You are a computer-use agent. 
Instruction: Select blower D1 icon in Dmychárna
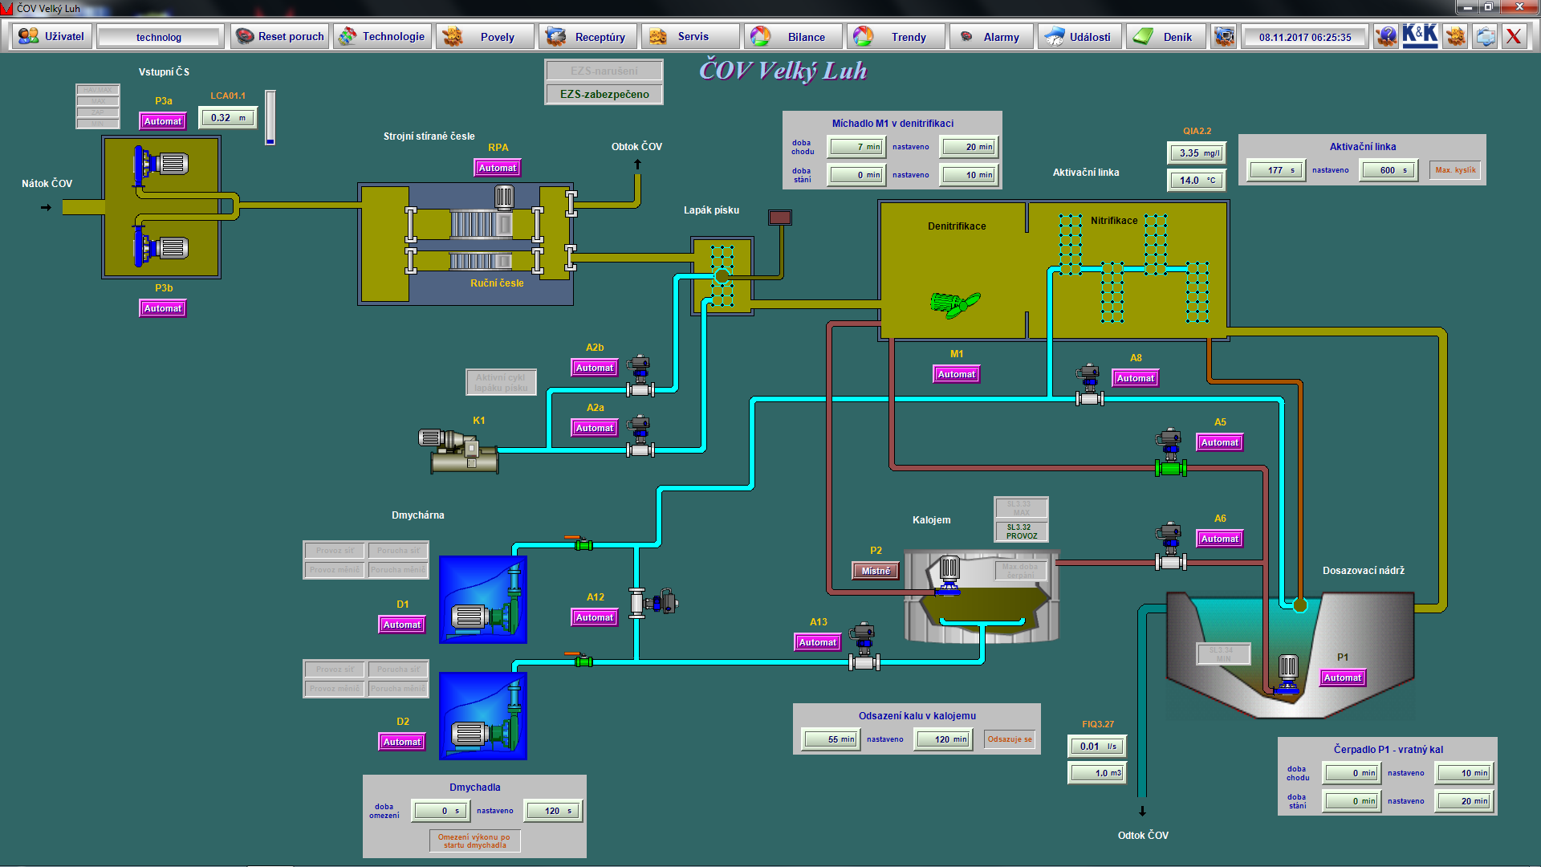click(x=483, y=600)
